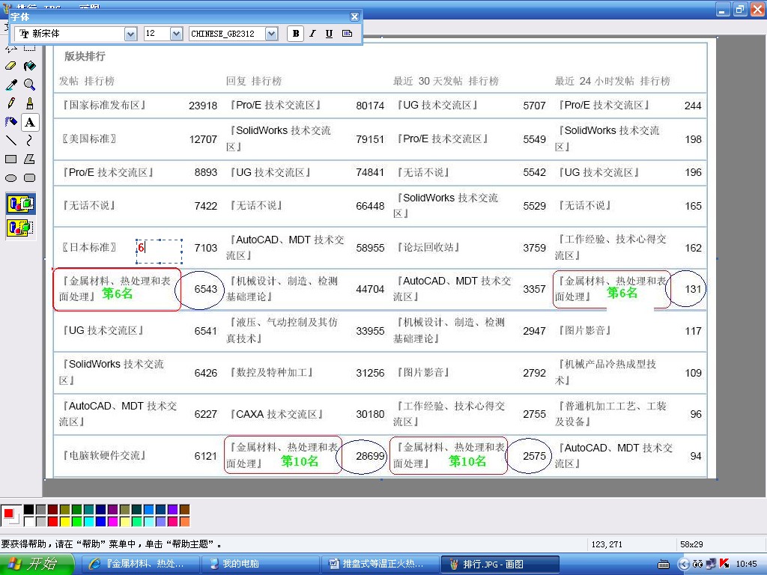Expand hidden system tray icons arrow
Screen dimensions: 767x575
(683, 564)
